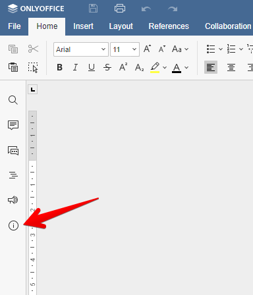Open highlight color dropdown arrow
This screenshot has width=253, height=295.
tap(165, 68)
